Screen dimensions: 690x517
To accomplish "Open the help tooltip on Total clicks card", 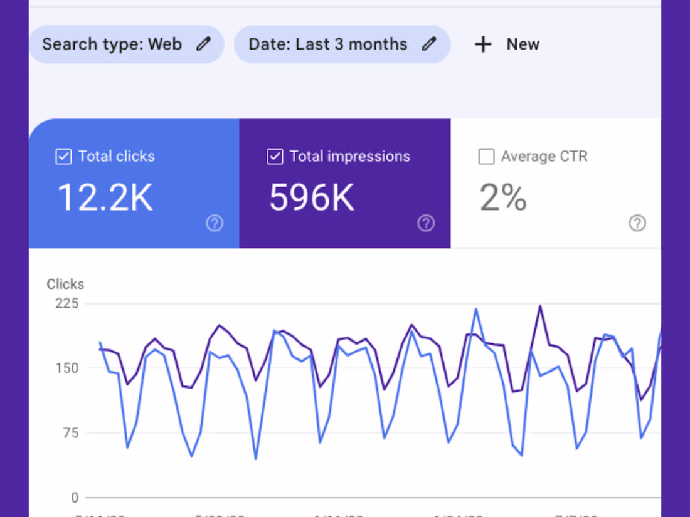I will click(215, 223).
